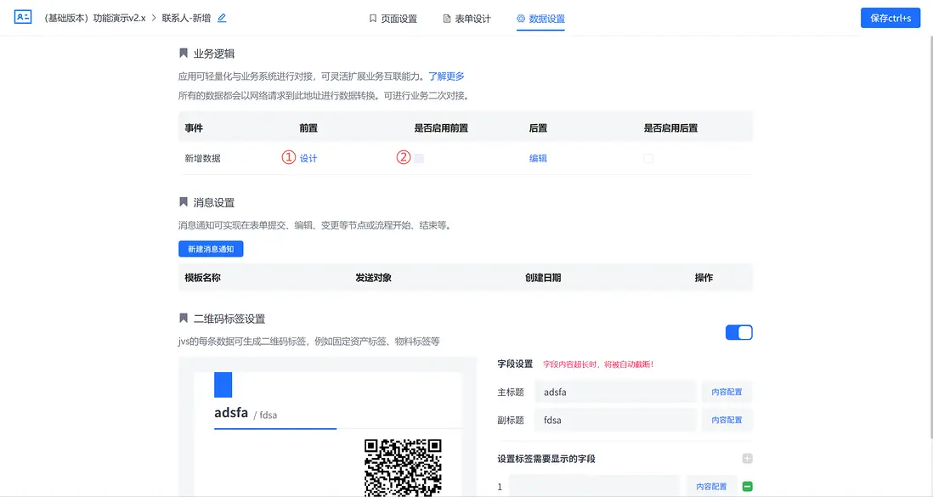Turn off the 二维码标签设置 switch
Screen dimensions: 933x497
[x=739, y=332]
